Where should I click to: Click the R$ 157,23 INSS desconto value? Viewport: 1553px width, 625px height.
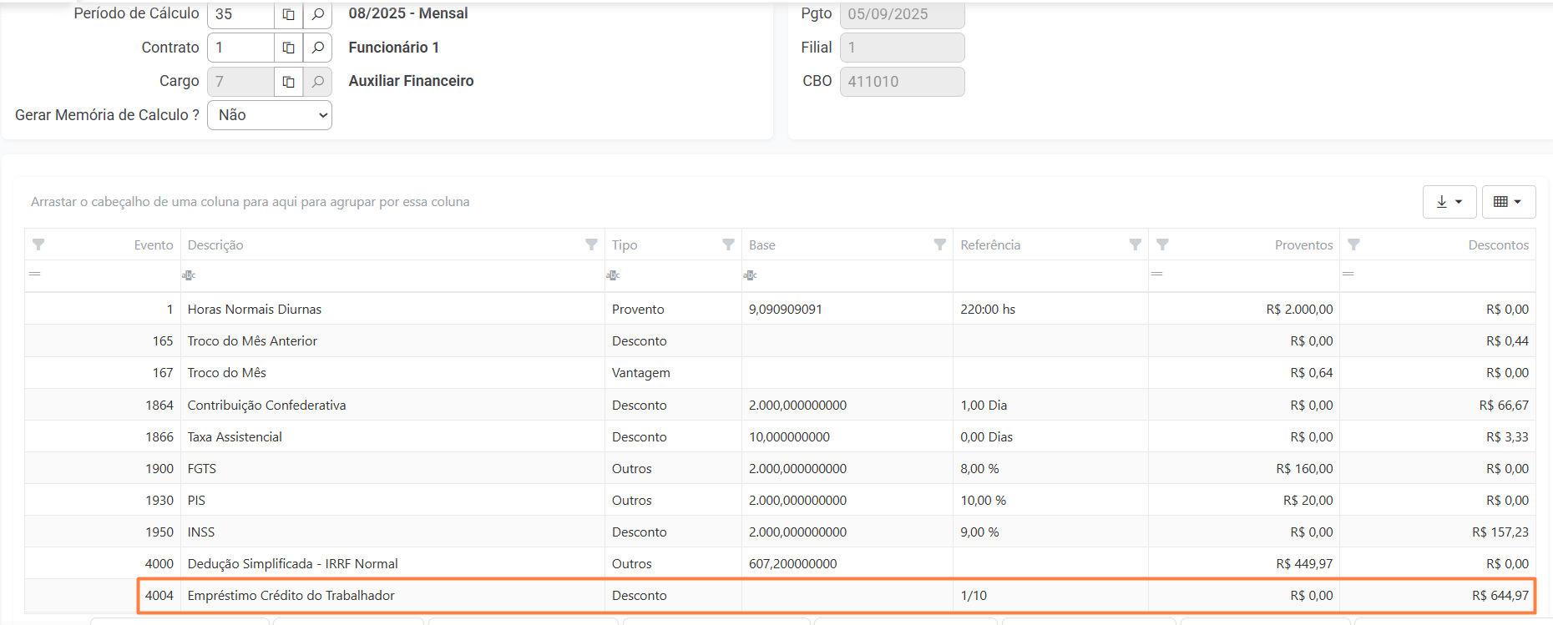(1500, 532)
